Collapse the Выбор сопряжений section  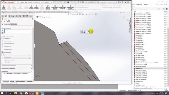pyautogui.click(x=31, y=28)
